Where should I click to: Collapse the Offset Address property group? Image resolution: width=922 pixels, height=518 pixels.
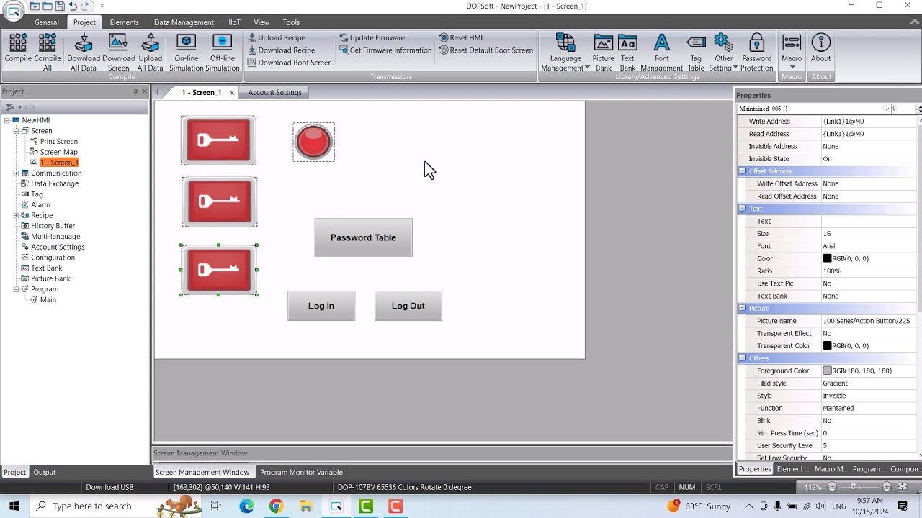[742, 171]
